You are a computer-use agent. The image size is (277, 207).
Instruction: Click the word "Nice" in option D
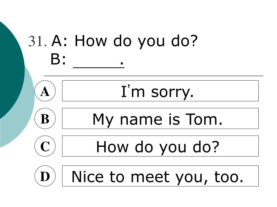pos(87,177)
